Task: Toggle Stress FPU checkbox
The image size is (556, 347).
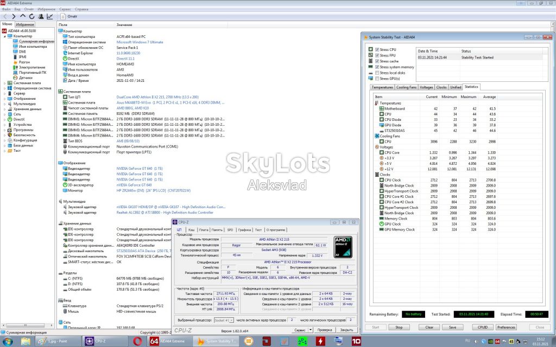Action: coord(377,55)
